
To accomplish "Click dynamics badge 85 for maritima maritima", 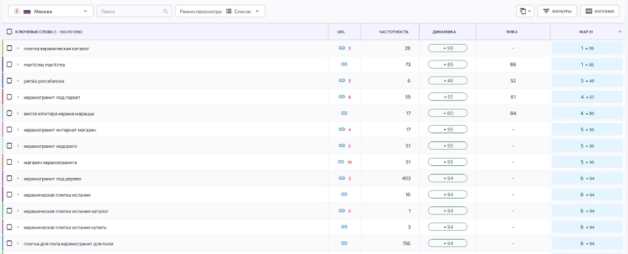I will pos(447,64).
